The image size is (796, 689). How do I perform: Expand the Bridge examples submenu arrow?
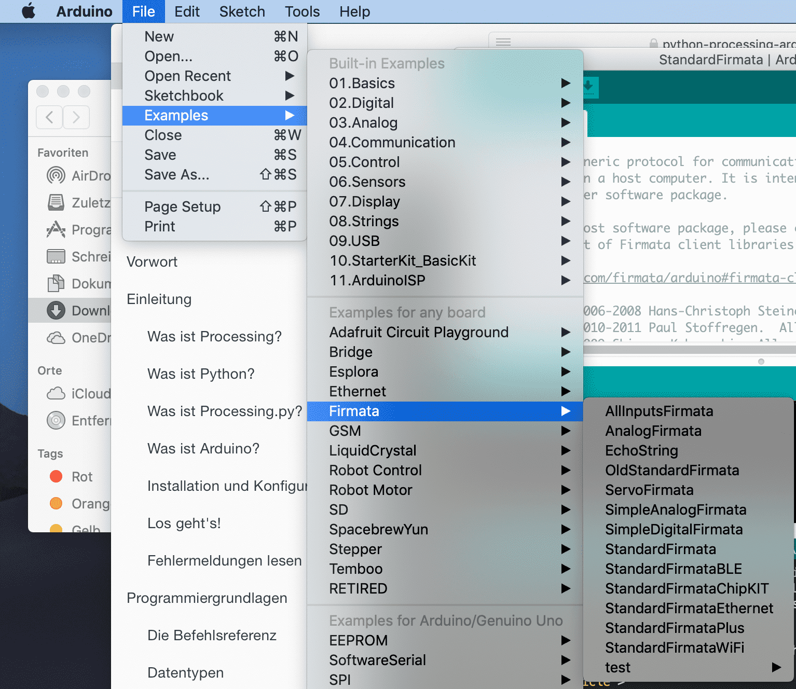[x=566, y=352]
